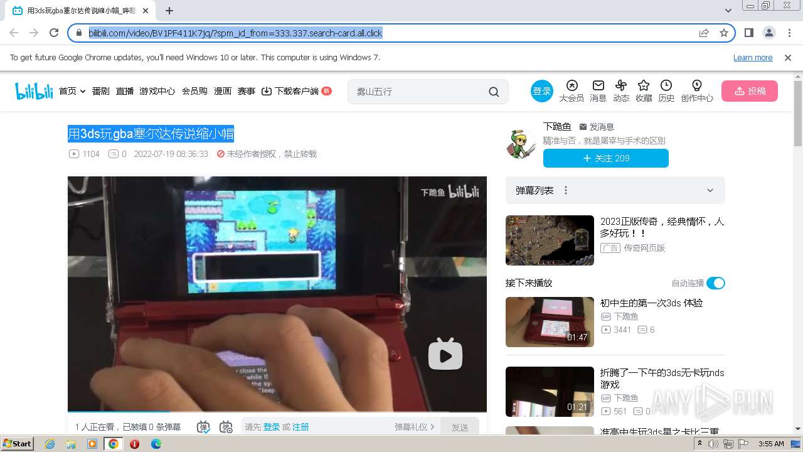
Task: Open 番剧 nav item
Action: (x=100, y=91)
